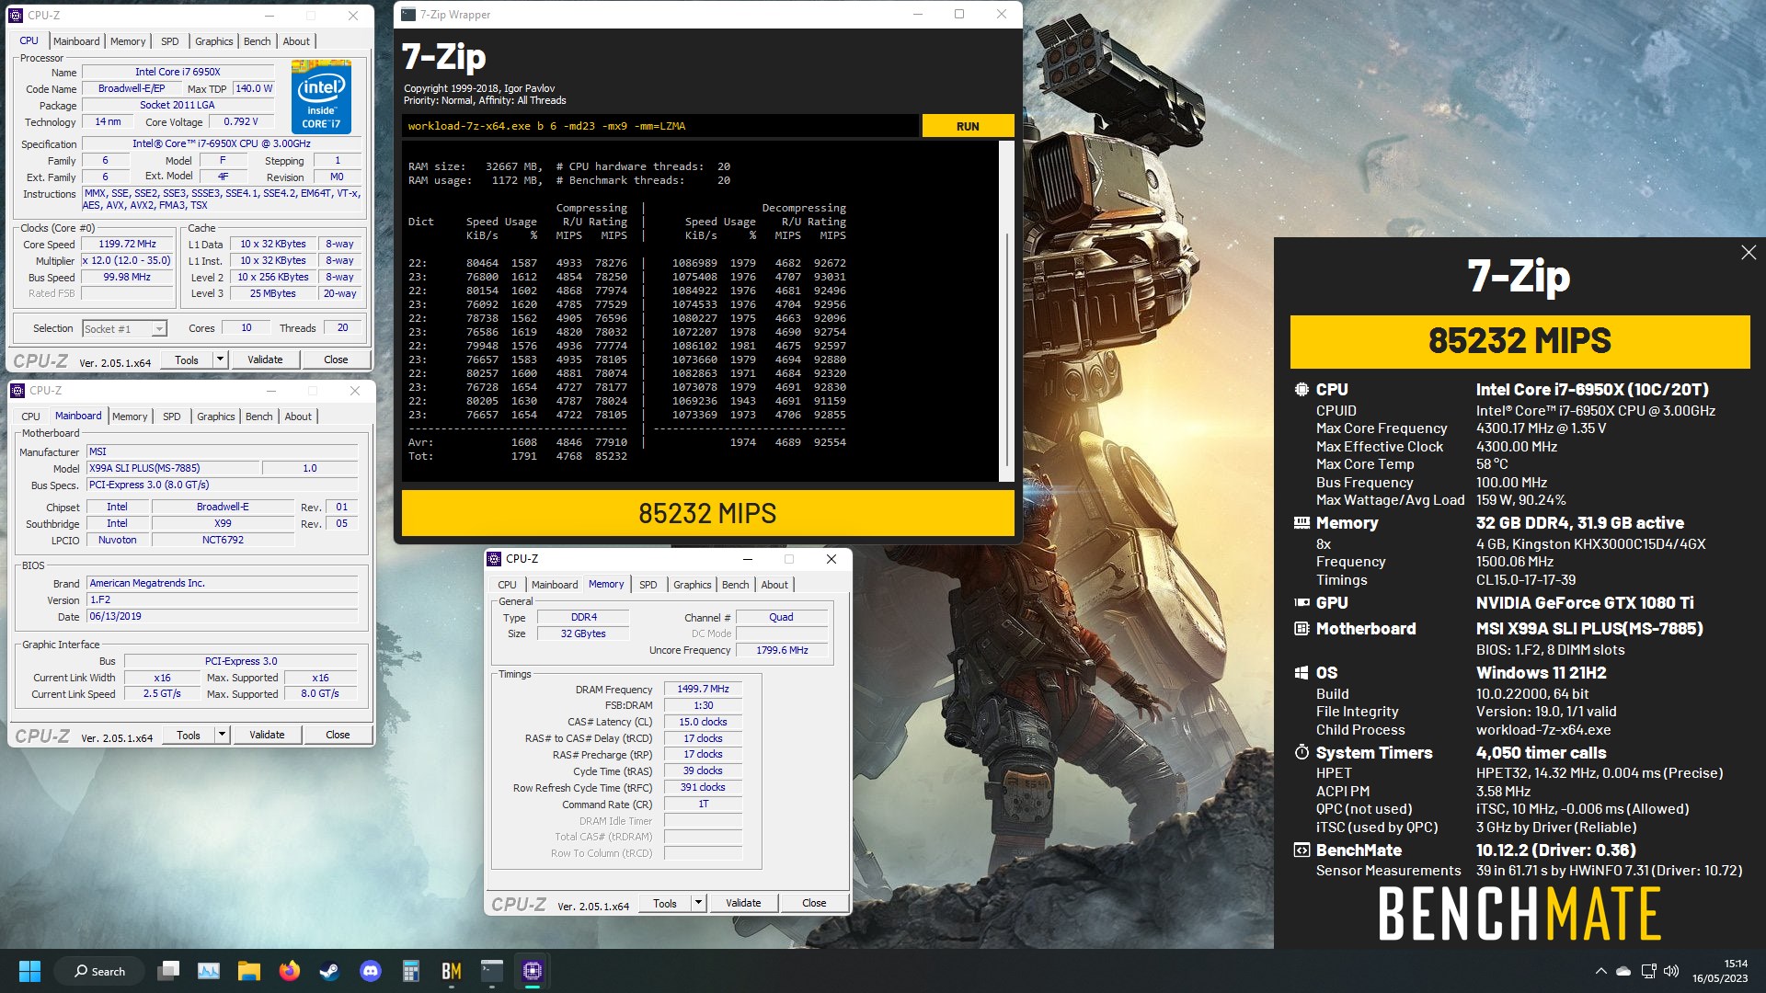The width and height of the screenshot is (1766, 993).
Task: Open SPD tab in top CPU-Z window
Action: (x=170, y=41)
